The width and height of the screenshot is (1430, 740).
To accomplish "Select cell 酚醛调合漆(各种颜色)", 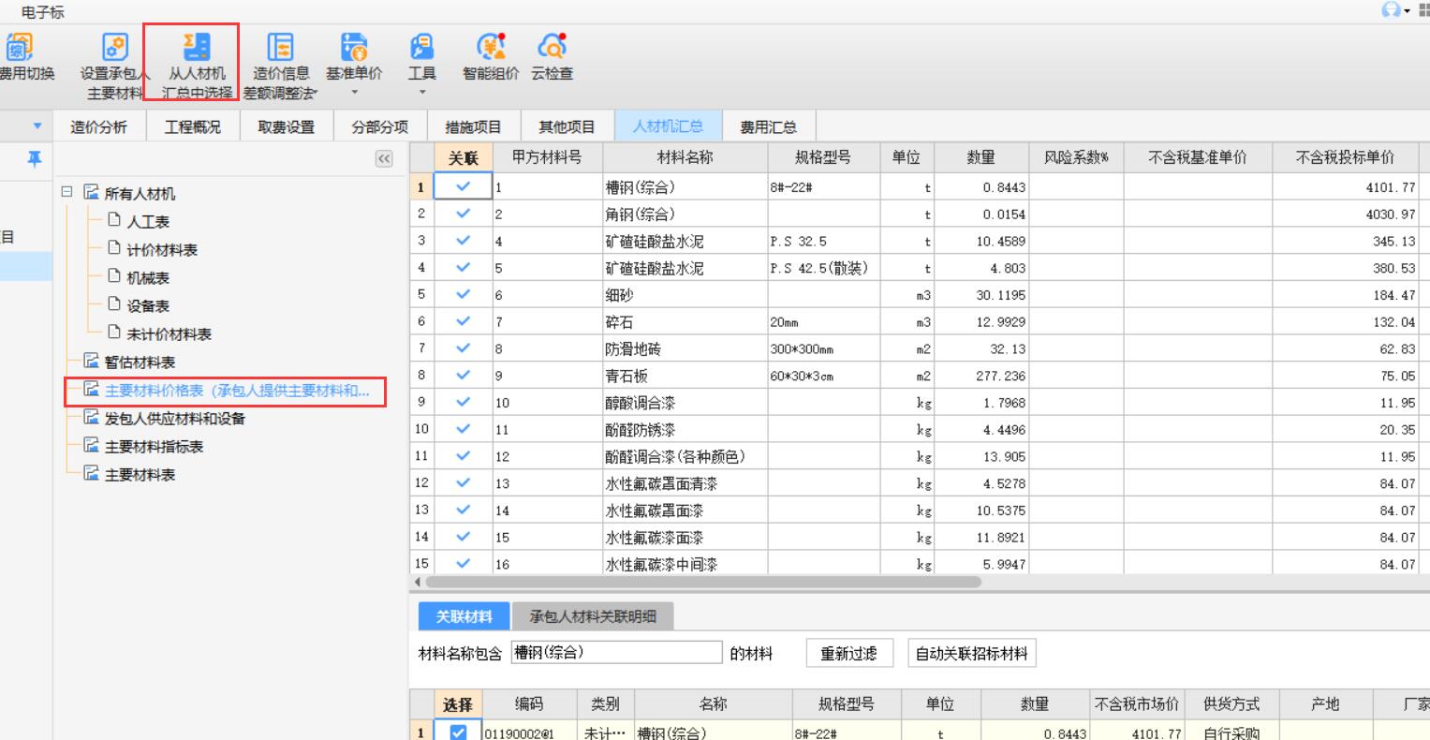I will pos(685,456).
